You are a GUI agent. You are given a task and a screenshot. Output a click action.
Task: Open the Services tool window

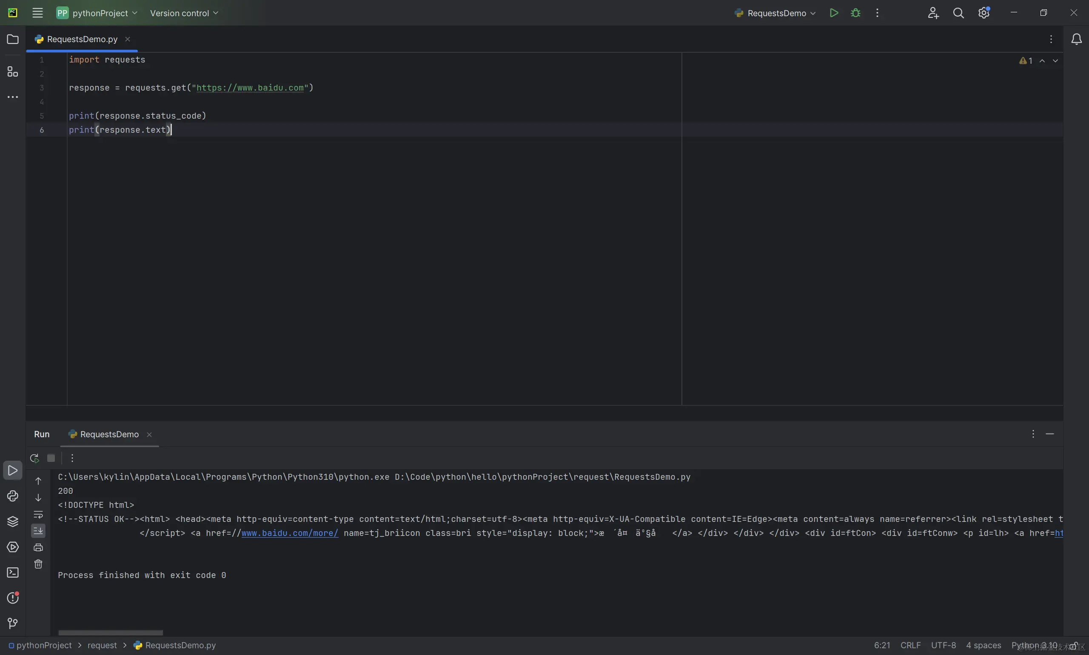13,547
